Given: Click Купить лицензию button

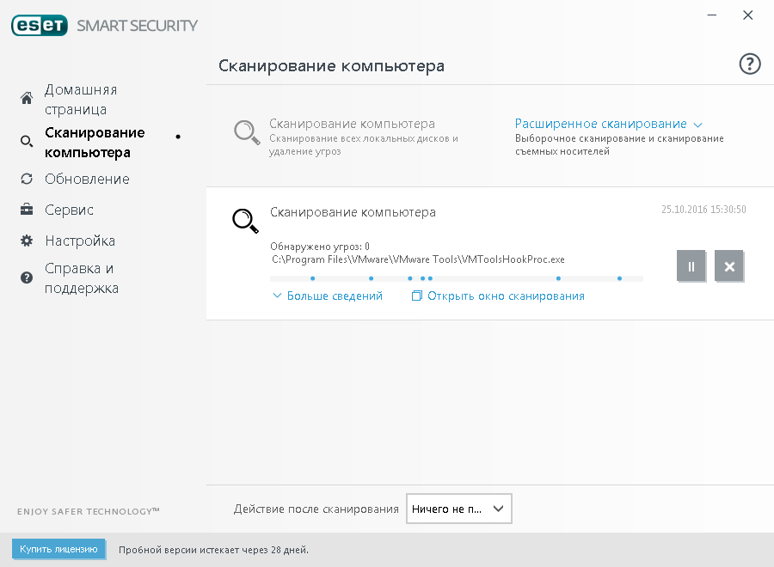Looking at the screenshot, I should (x=58, y=549).
